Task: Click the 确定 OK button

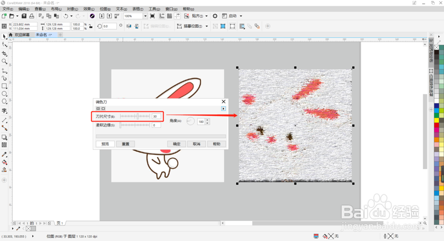Action: click(x=177, y=144)
